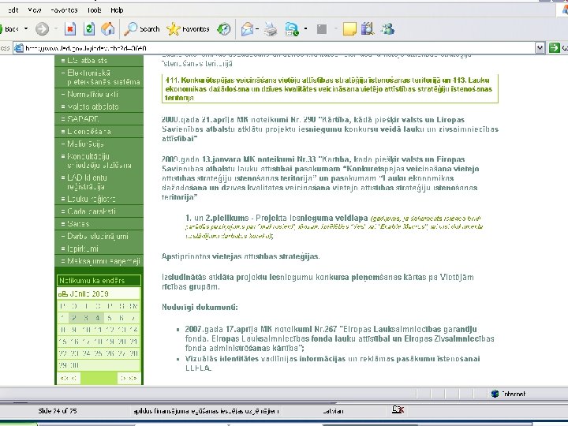Click the calendar icon beside Jūnijs 2009
This screenshot has width=568, height=426.
point(62,293)
